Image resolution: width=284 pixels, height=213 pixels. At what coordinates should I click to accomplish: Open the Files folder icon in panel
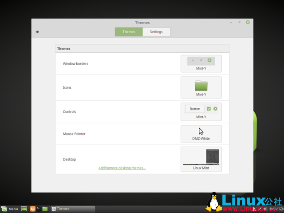pyautogui.click(x=45, y=209)
